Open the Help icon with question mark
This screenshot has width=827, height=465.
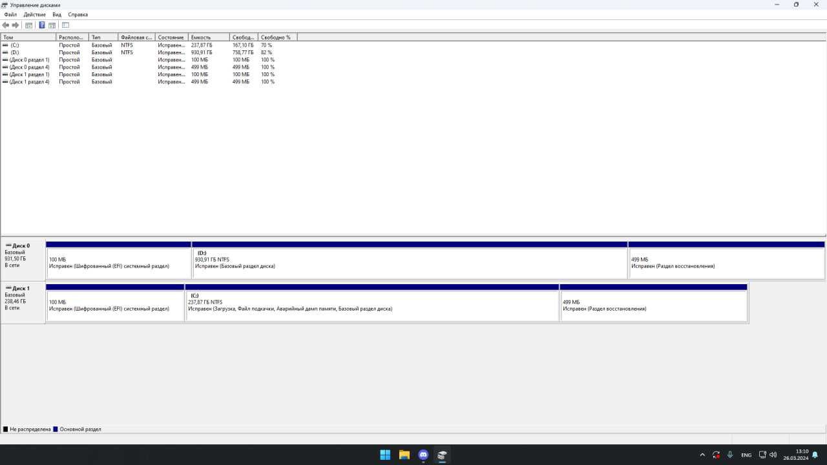pyautogui.click(x=42, y=25)
